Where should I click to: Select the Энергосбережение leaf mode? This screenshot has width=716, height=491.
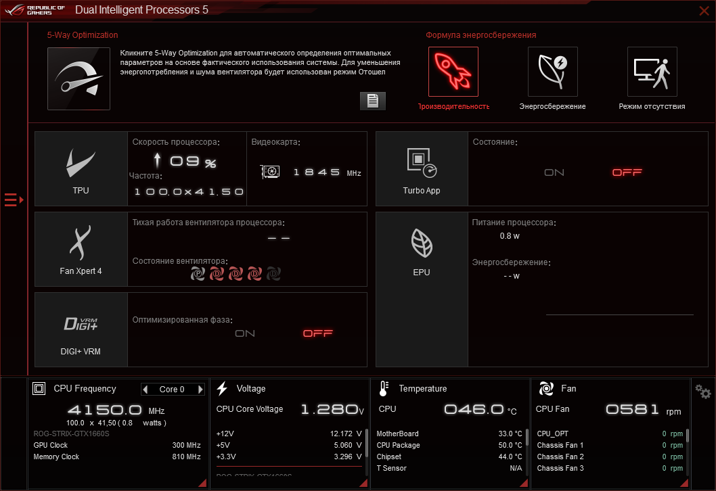tap(552, 72)
